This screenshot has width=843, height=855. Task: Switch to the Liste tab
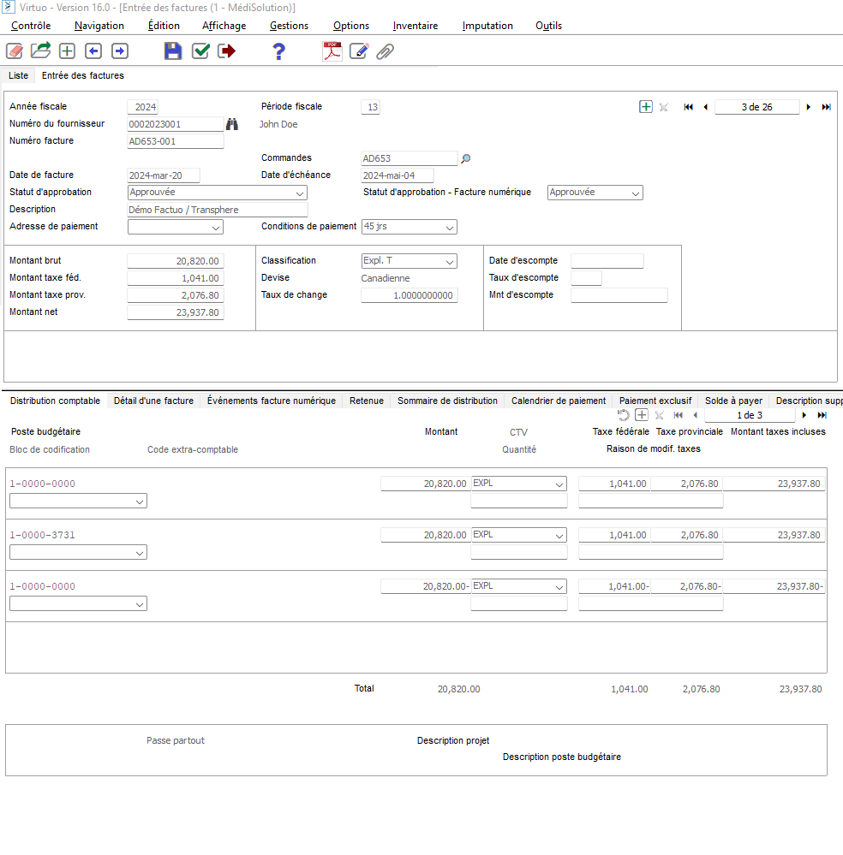click(x=18, y=75)
